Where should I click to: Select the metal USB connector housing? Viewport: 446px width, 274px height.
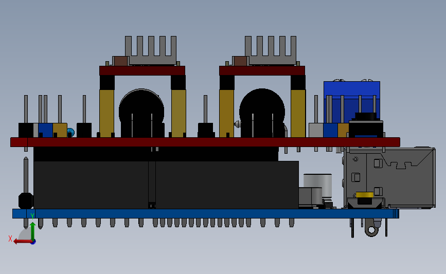pos(389,178)
